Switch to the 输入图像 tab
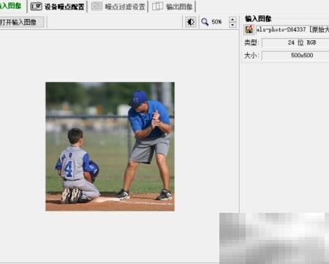This screenshot has height=264, width=329. [11, 5]
